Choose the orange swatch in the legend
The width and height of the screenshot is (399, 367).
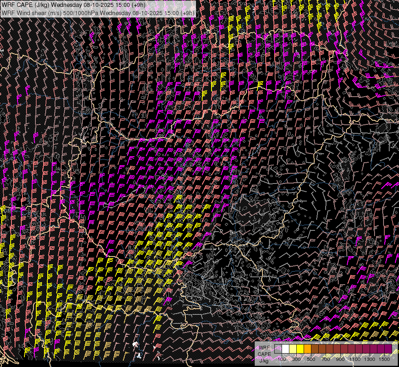308,349
